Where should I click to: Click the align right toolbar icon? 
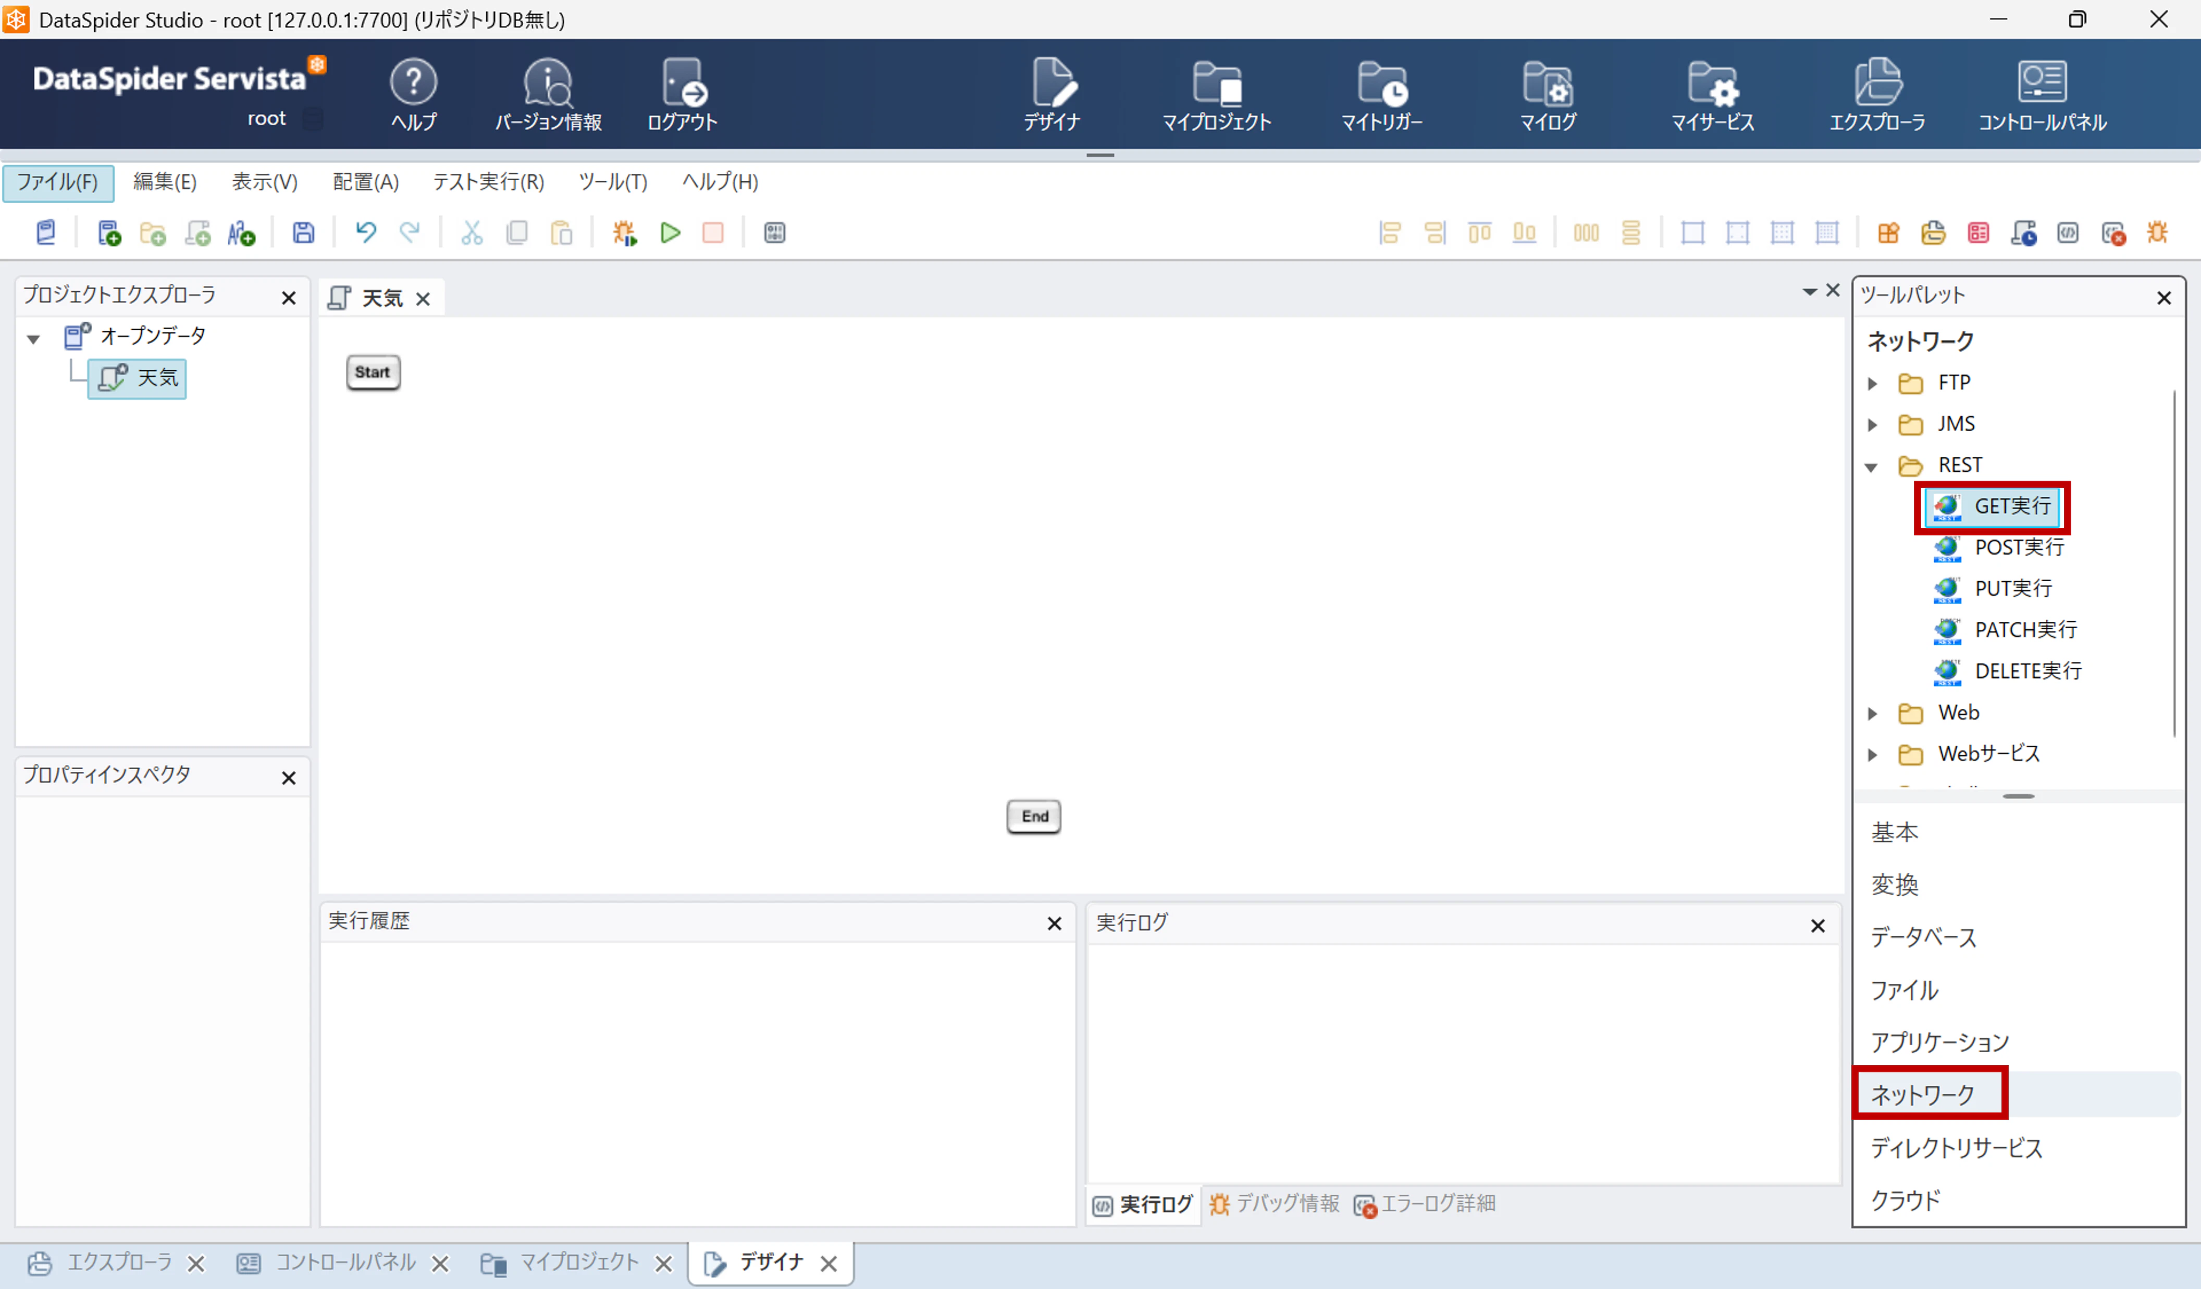coord(1435,233)
